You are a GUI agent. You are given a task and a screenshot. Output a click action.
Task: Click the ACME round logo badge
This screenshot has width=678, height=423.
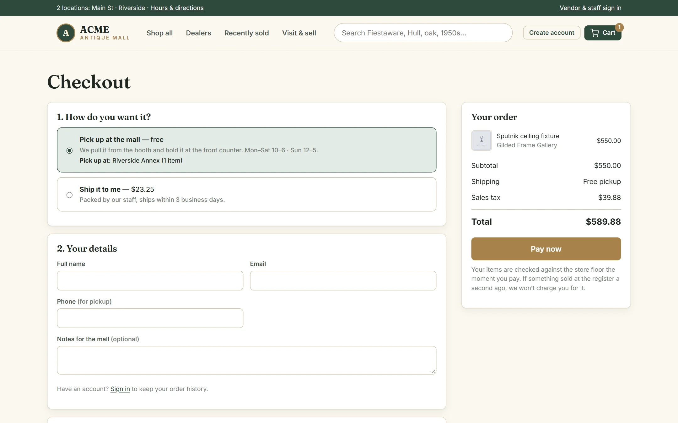pos(66,33)
